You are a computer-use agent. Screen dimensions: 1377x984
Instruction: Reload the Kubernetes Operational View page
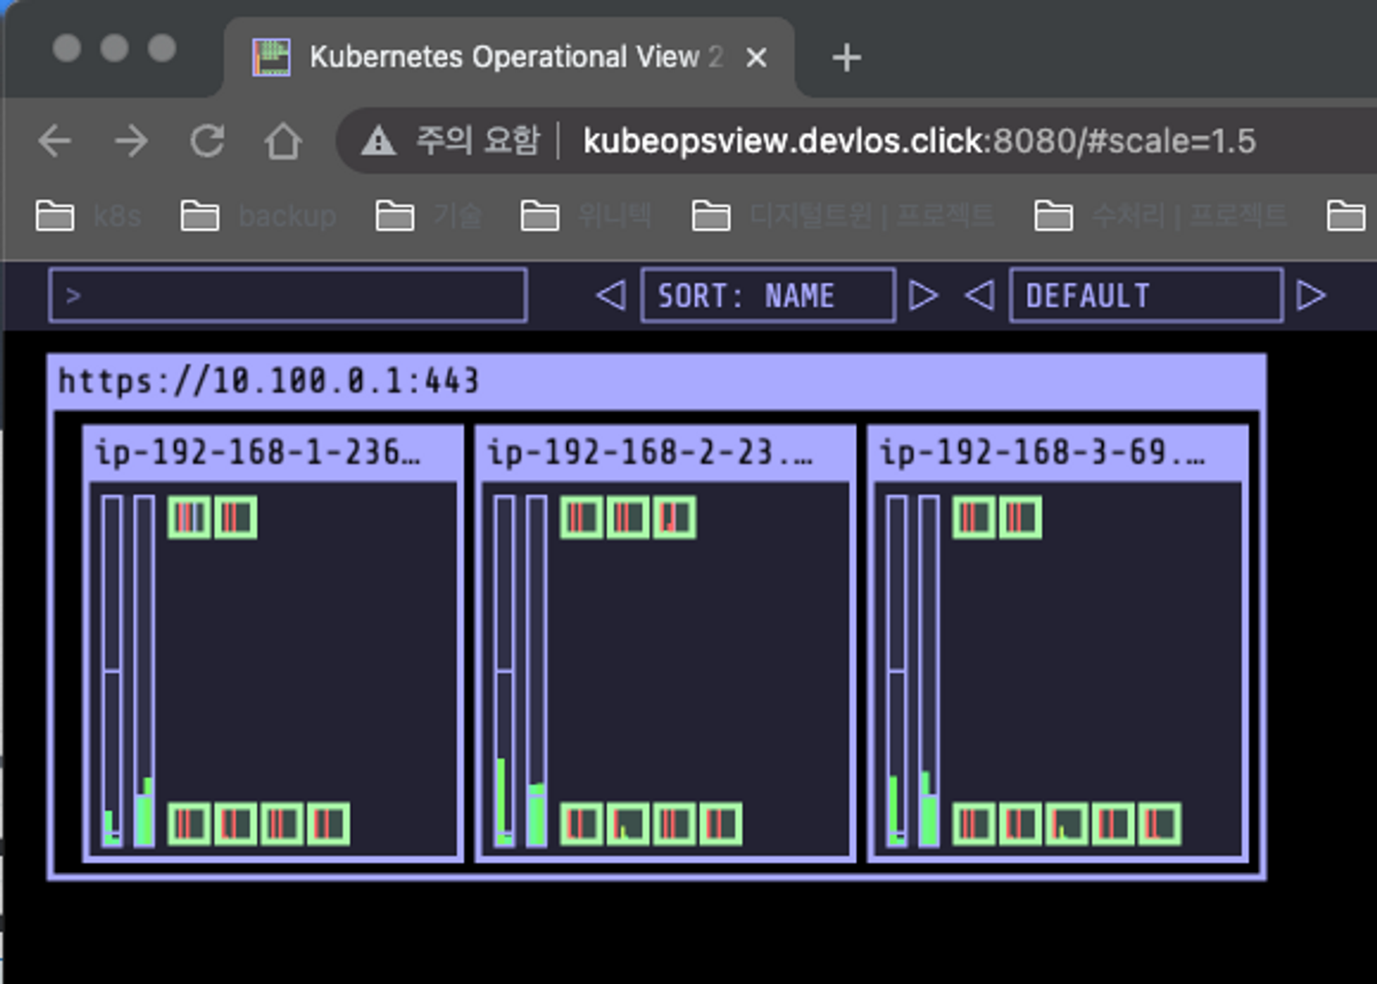[207, 141]
